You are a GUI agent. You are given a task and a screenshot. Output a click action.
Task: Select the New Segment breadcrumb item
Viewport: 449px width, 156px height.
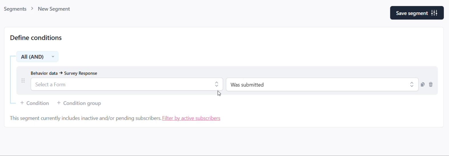[54, 9]
